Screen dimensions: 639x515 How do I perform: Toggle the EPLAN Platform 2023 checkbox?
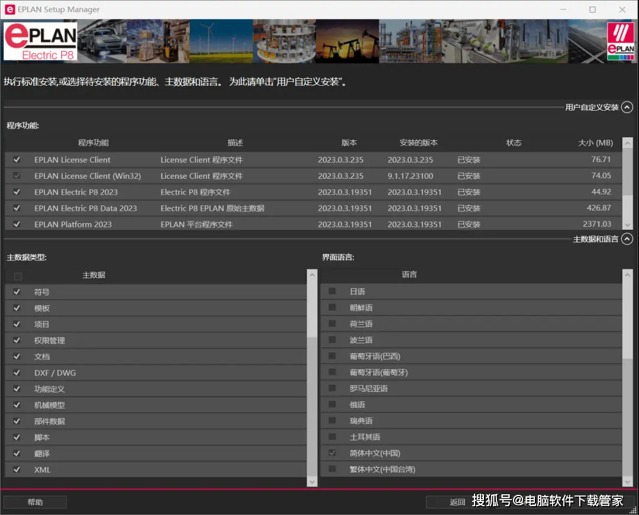[x=17, y=224]
